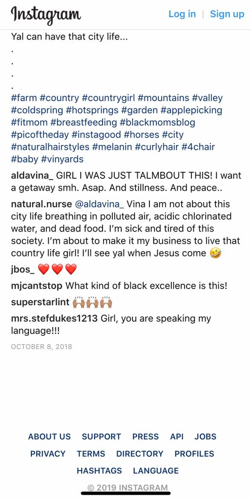
Task: Open the Sign up link
Action: tap(227, 14)
